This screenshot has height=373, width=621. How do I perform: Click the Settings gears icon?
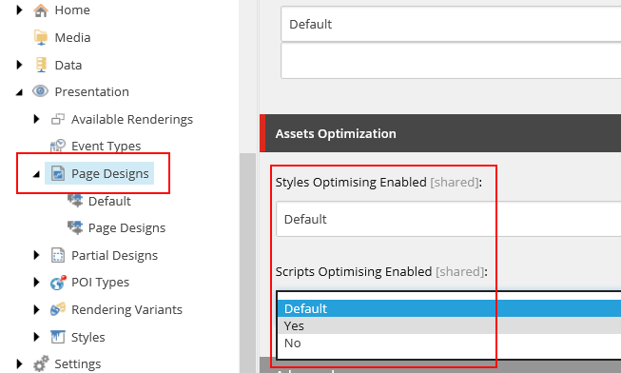41,363
